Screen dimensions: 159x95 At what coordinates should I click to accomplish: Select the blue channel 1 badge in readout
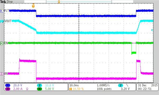tap(8, 85)
